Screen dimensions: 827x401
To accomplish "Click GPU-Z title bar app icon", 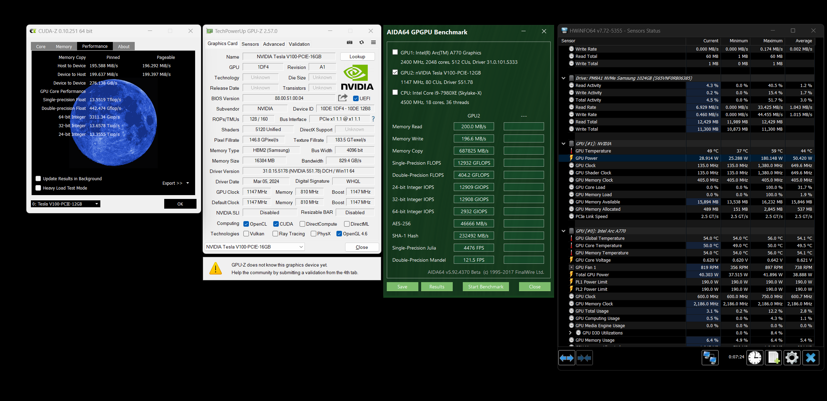I will tap(209, 31).
